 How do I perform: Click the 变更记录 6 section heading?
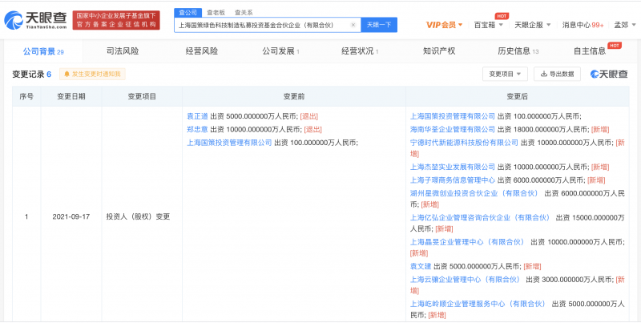pyautogui.click(x=31, y=74)
